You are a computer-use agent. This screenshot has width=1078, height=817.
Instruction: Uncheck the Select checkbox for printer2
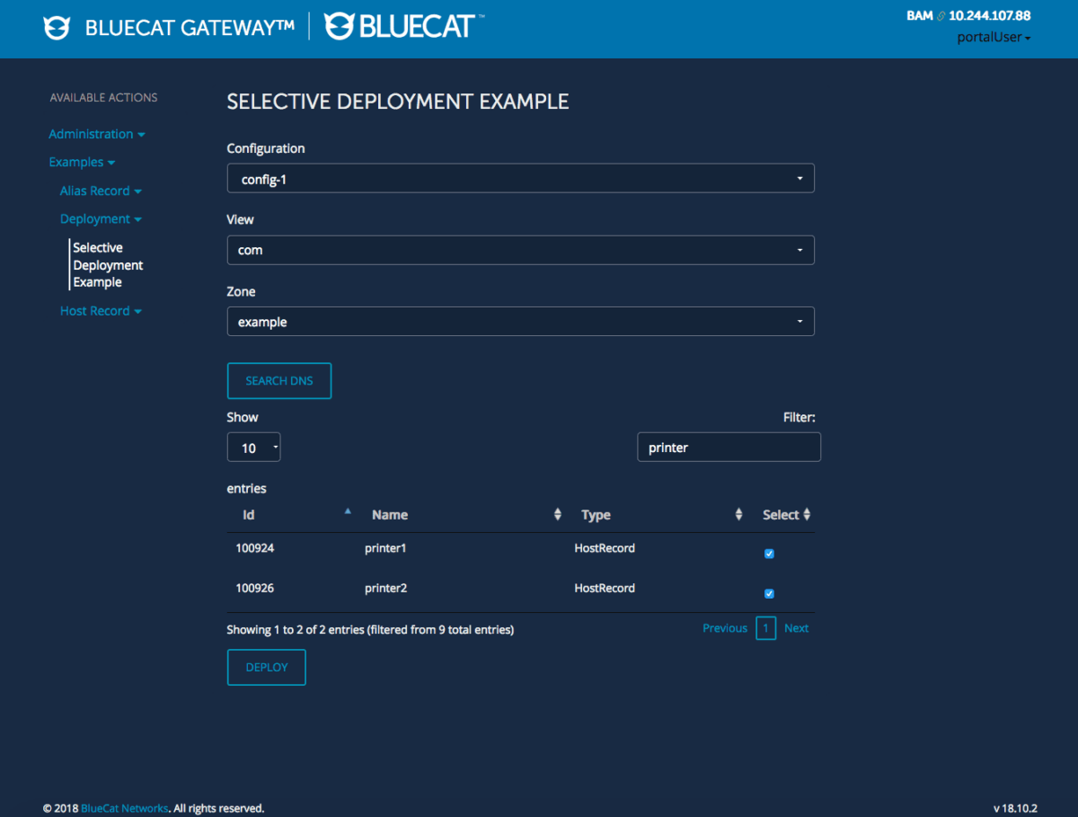click(769, 593)
